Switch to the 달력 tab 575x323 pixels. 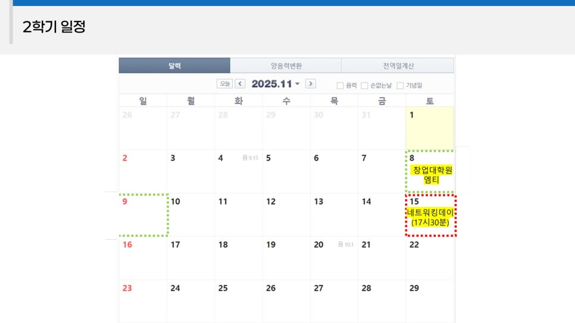coord(174,65)
